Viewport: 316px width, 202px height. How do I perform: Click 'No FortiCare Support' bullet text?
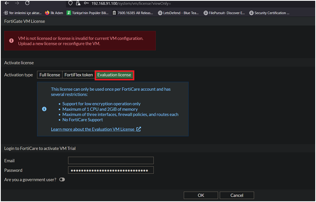(x=82, y=120)
